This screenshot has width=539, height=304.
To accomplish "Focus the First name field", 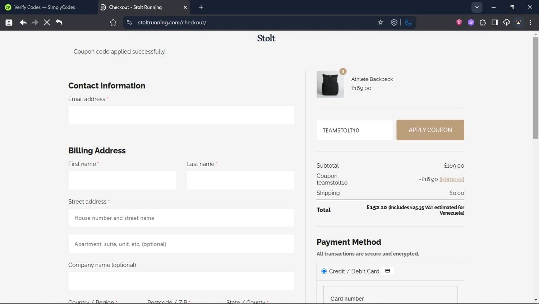I will (122, 180).
